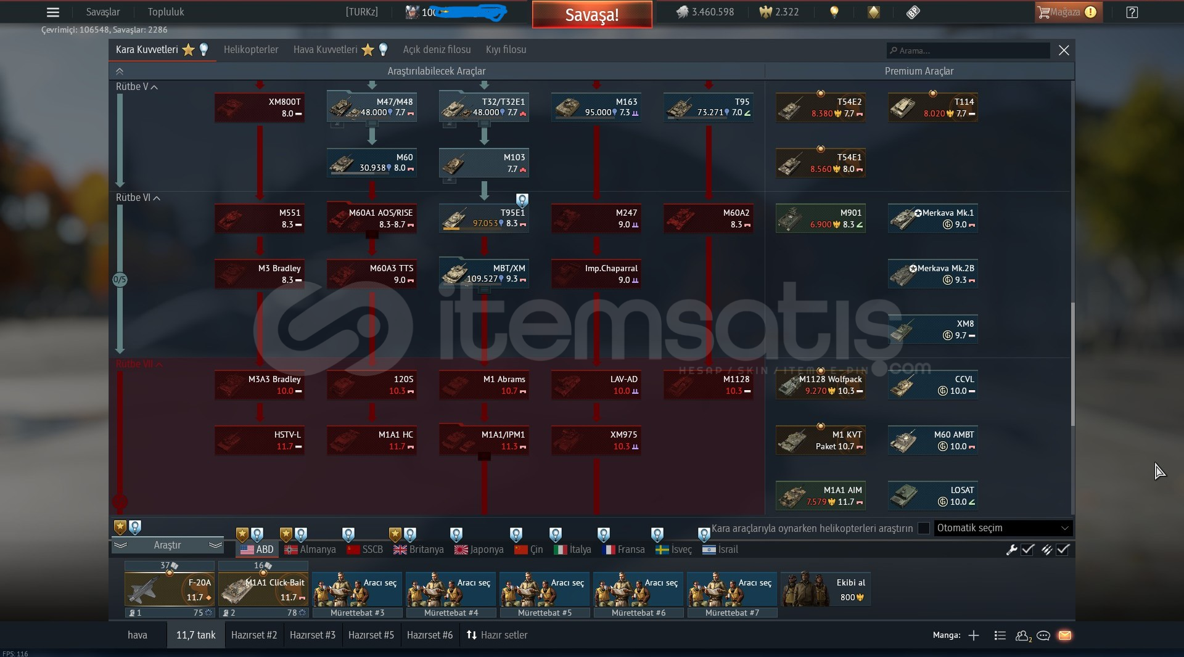Toggle helicopter research while playing ground checkbox

point(923,528)
